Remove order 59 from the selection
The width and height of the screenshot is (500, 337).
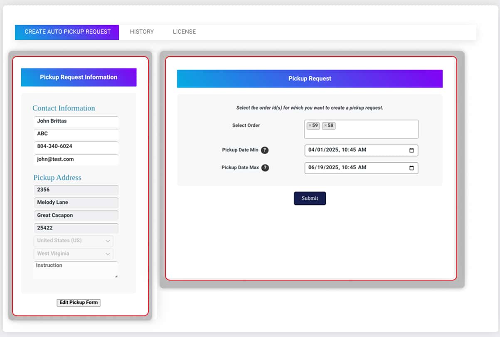[309, 125]
